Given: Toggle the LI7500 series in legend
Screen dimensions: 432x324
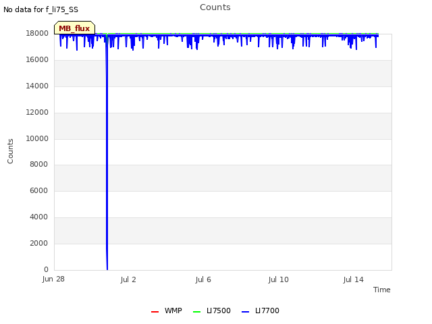Looking at the screenshot, I should (x=211, y=310).
